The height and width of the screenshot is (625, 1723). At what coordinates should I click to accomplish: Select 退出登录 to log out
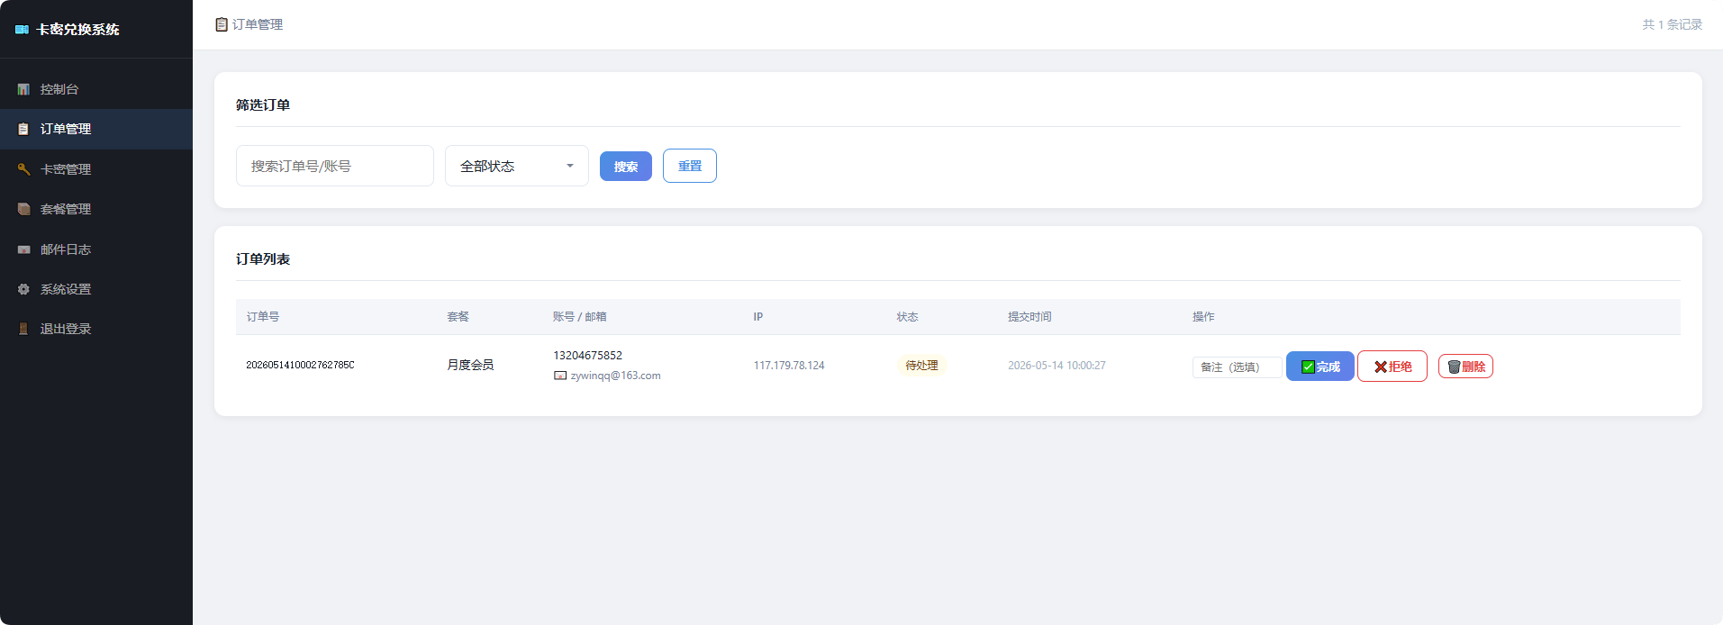(96, 329)
